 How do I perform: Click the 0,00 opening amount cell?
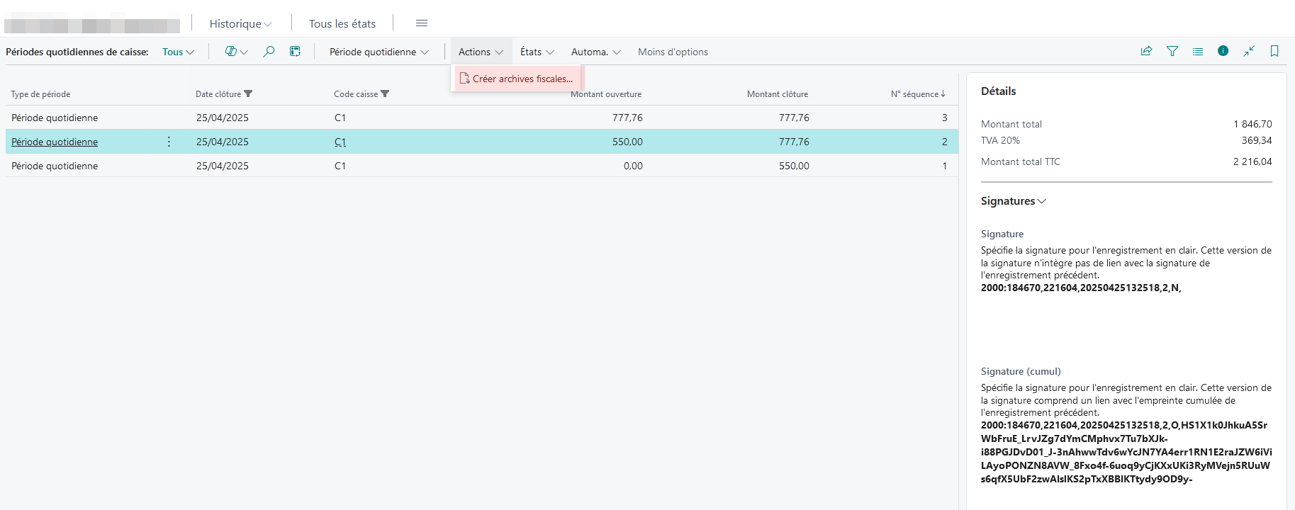point(633,166)
